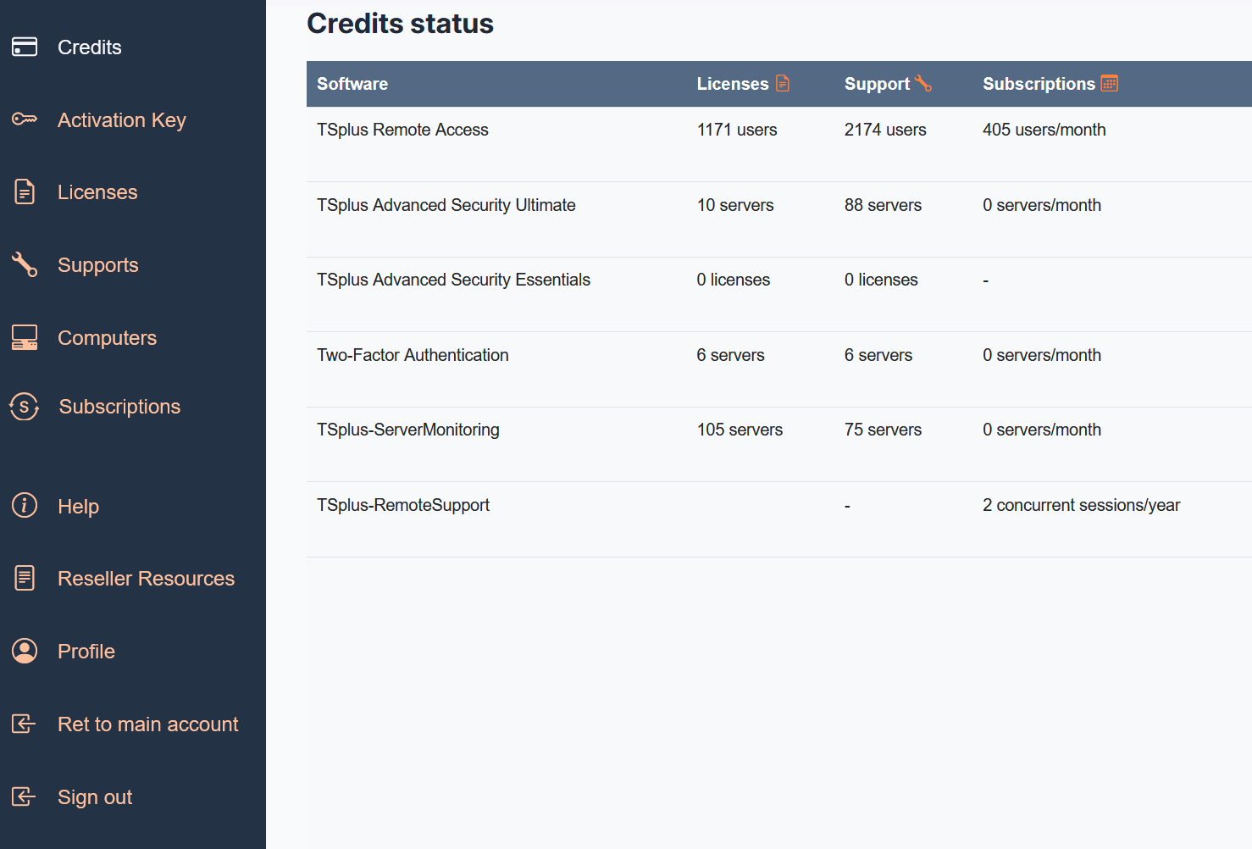Click the Credits status heading
Screen dimensions: 1252x849
point(400,24)
